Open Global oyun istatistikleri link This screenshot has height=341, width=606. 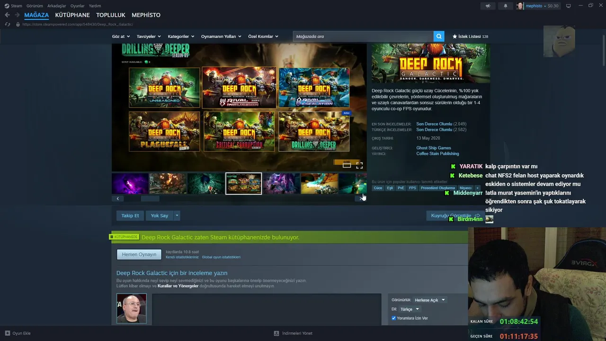pyautogui.click(x=221, y=257)
